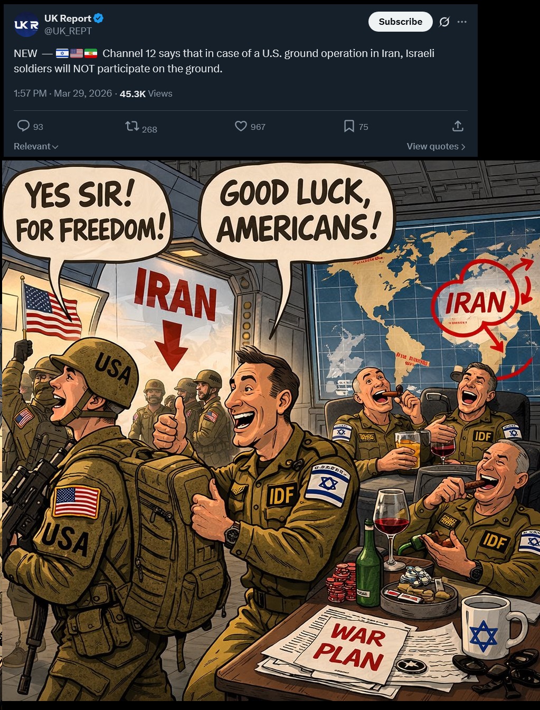Viewport: 540px width, 710px height.
Task: Like the post with the heart icon
Action: click(x=241, y=126)
